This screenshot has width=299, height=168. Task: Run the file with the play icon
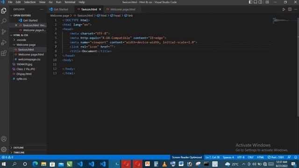pos(284,9)
